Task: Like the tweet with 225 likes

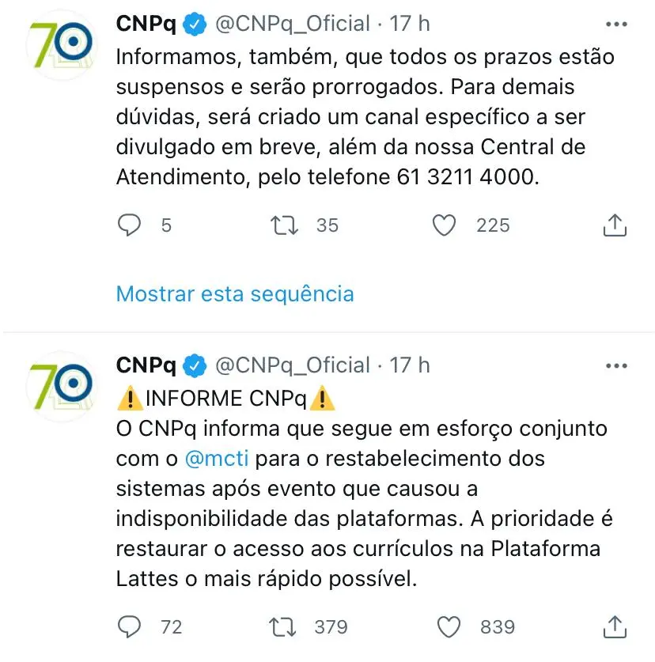Action: pyautogui.click(x=445, y=225)
